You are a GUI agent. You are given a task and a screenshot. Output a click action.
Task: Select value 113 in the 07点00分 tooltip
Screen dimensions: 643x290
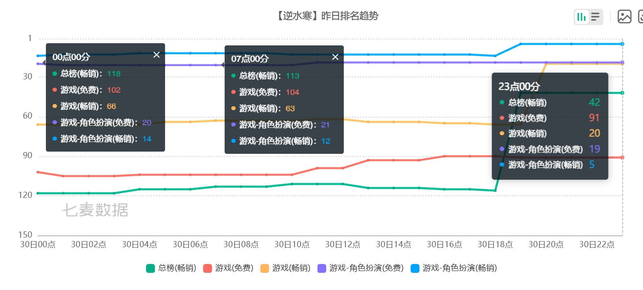(x=293, y=76)
